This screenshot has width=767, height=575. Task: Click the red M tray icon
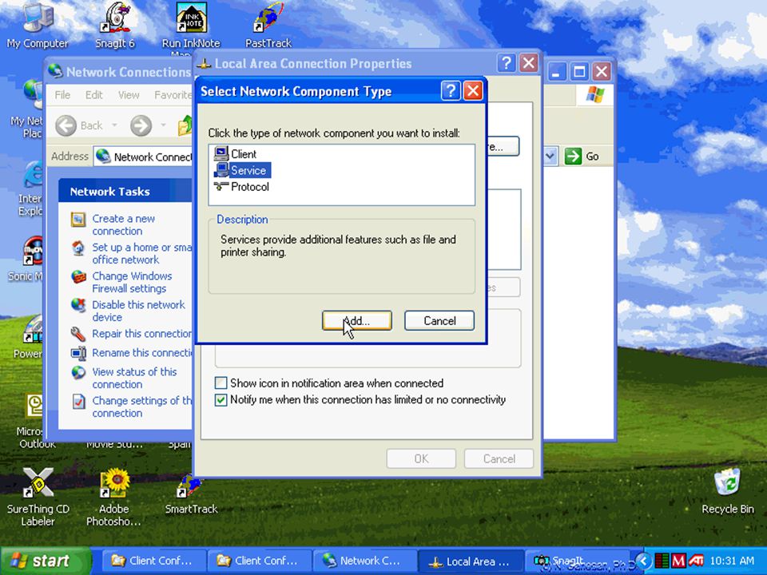click(x=678, y=561)
